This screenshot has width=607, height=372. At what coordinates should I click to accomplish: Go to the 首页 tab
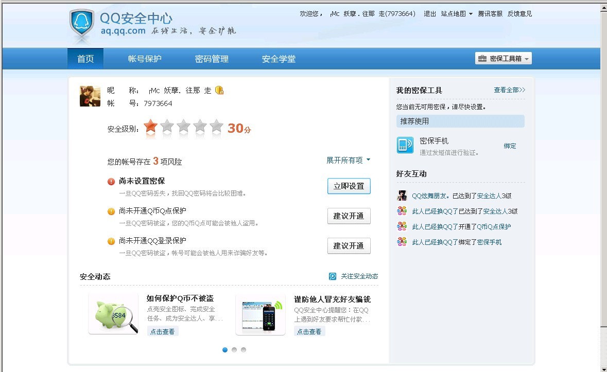(x=85, y=59)
